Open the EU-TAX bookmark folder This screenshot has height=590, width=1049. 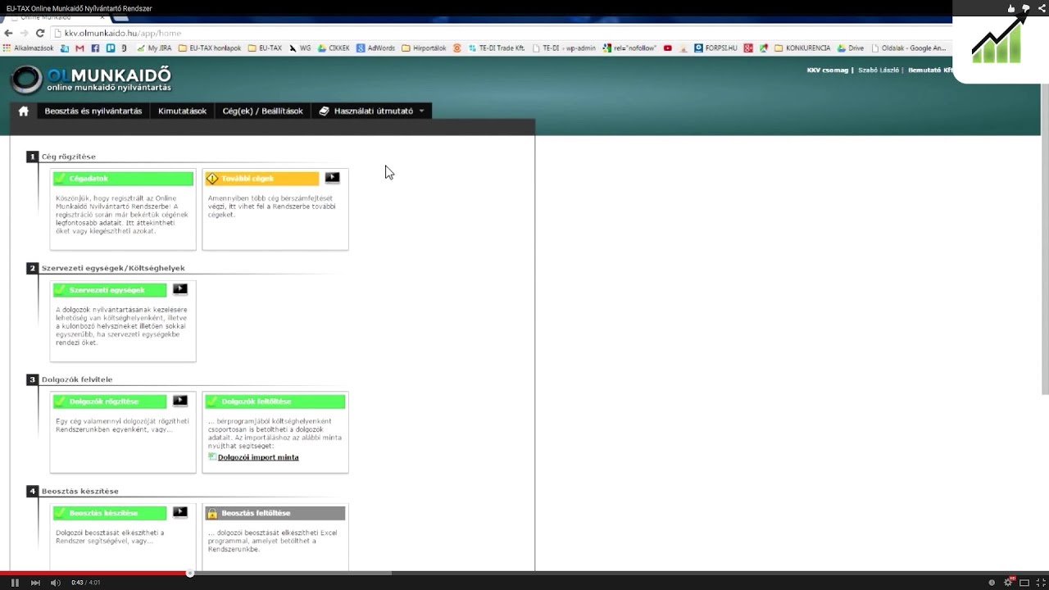265,48
